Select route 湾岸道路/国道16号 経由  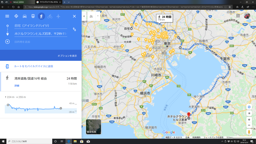41,81
